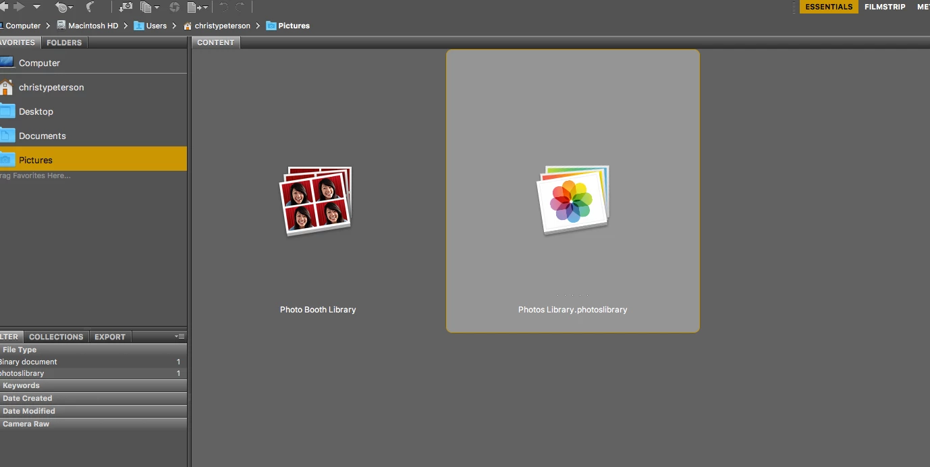This screenshot has height=467, width=930.
Task: Switch to the Filmstrip workspace
Action: pyautogui.click(x=885, y=7)
